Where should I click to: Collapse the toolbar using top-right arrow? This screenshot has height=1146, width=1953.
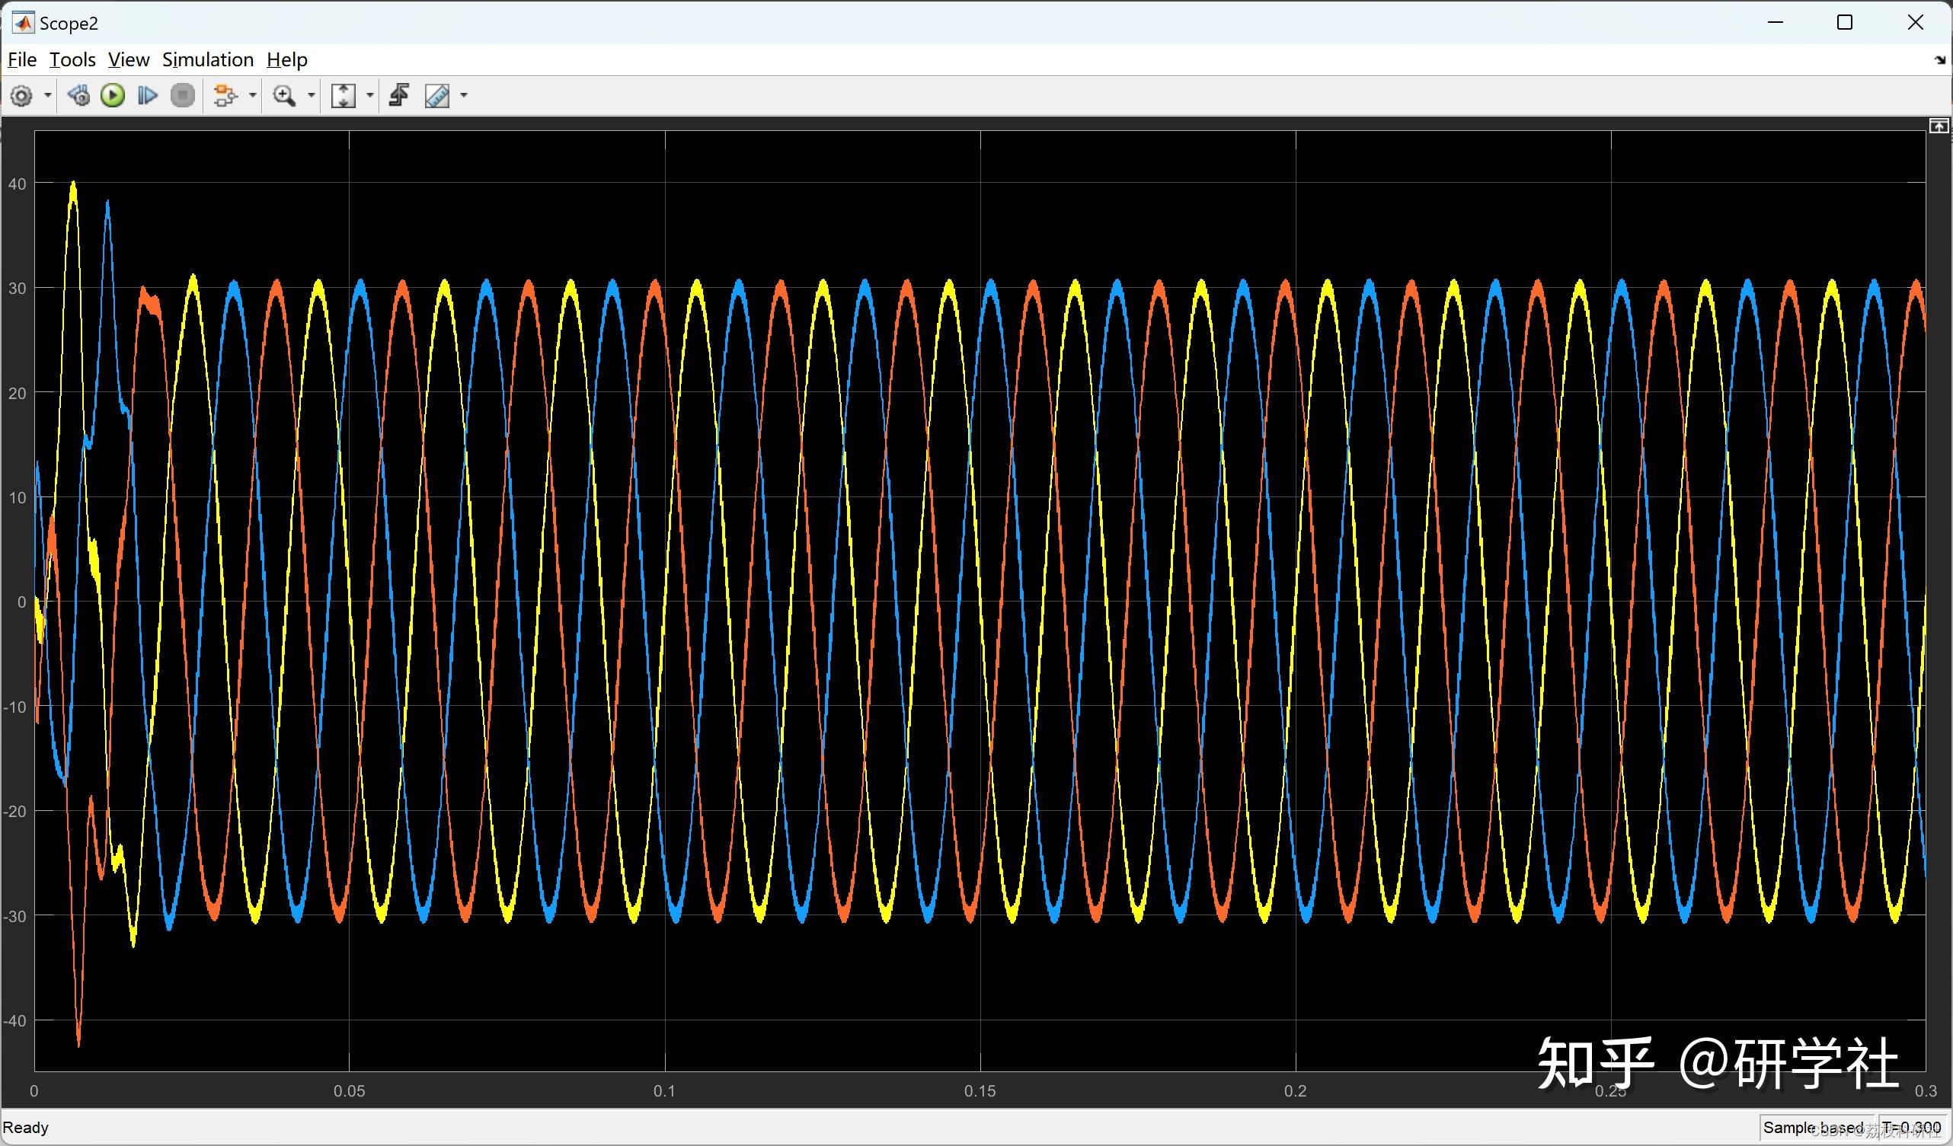click(x=1941, y=59)
